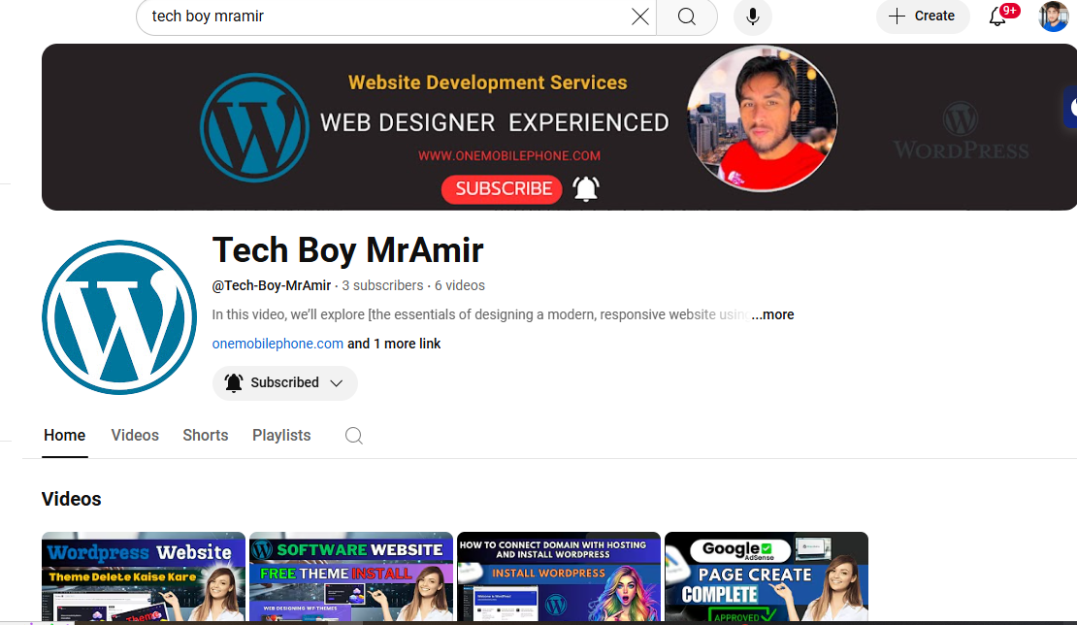The image size is (1077, 625).
Task: Click the '6 videos' count text
Action: (460, 285)
